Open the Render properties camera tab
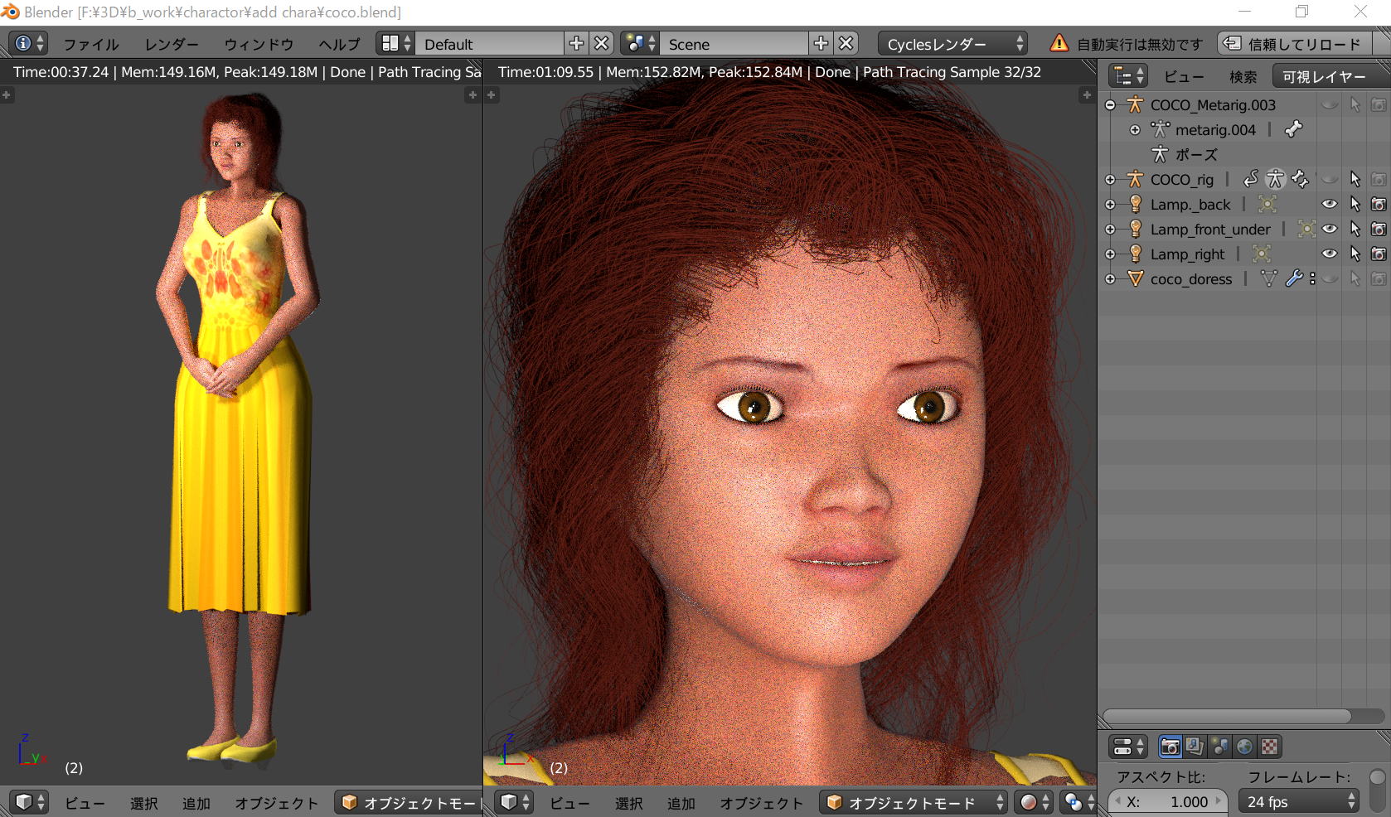The image size is (1391, 817). (1170, 747)
